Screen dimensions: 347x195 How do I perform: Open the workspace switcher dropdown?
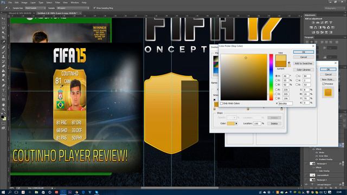(x=335, y=8)
